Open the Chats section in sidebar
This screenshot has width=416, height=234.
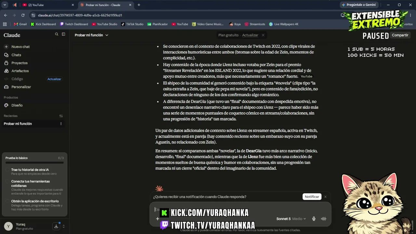point(16,55)
